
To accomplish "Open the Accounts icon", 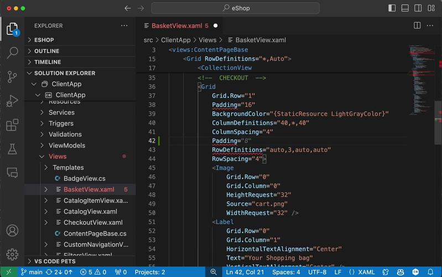I will pyautogui.click(x=12, y=230).
